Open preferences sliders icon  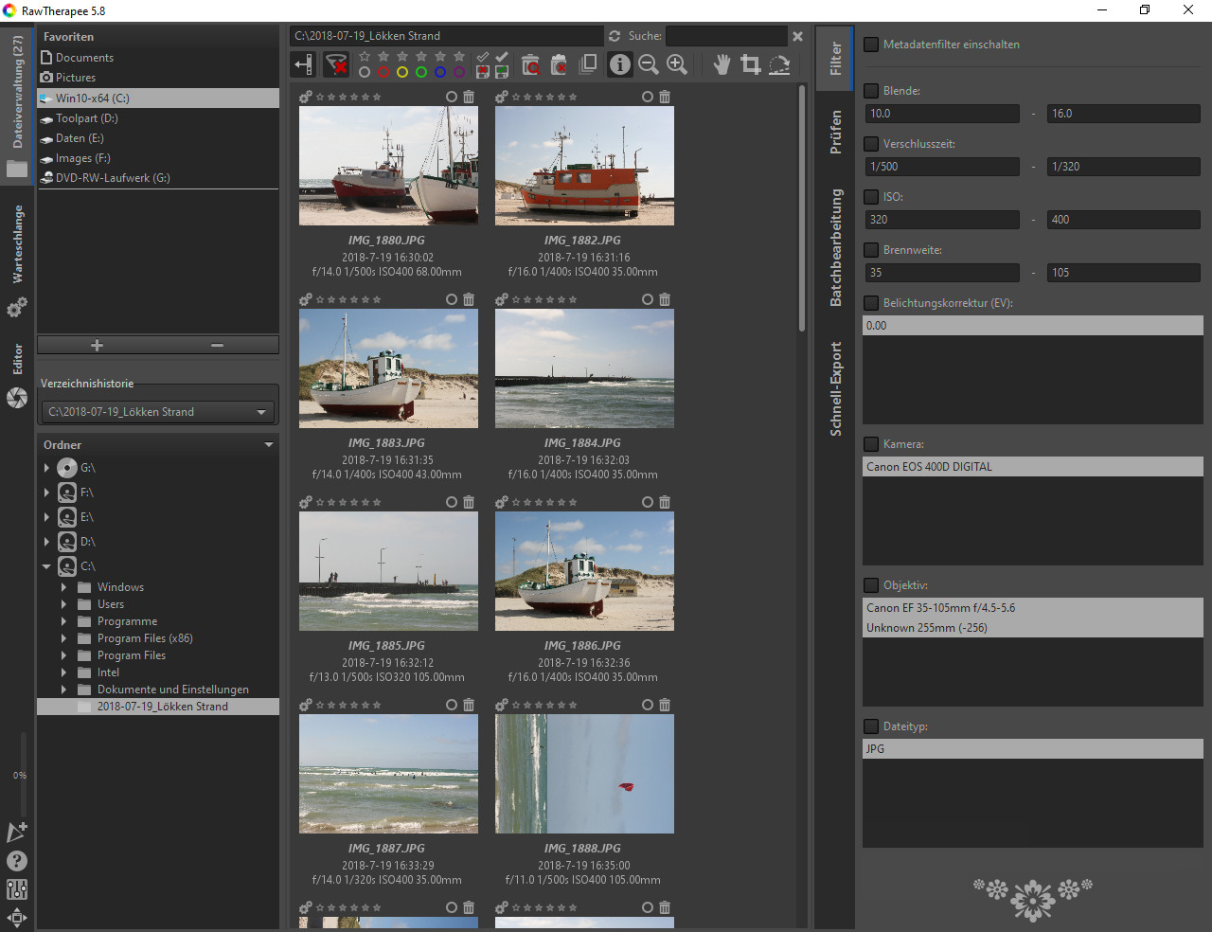point(17,889)
